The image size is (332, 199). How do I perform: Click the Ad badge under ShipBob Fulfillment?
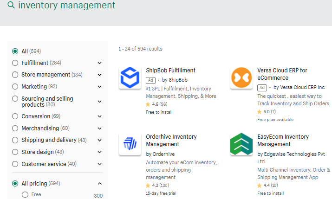click(x=150, y=80)
